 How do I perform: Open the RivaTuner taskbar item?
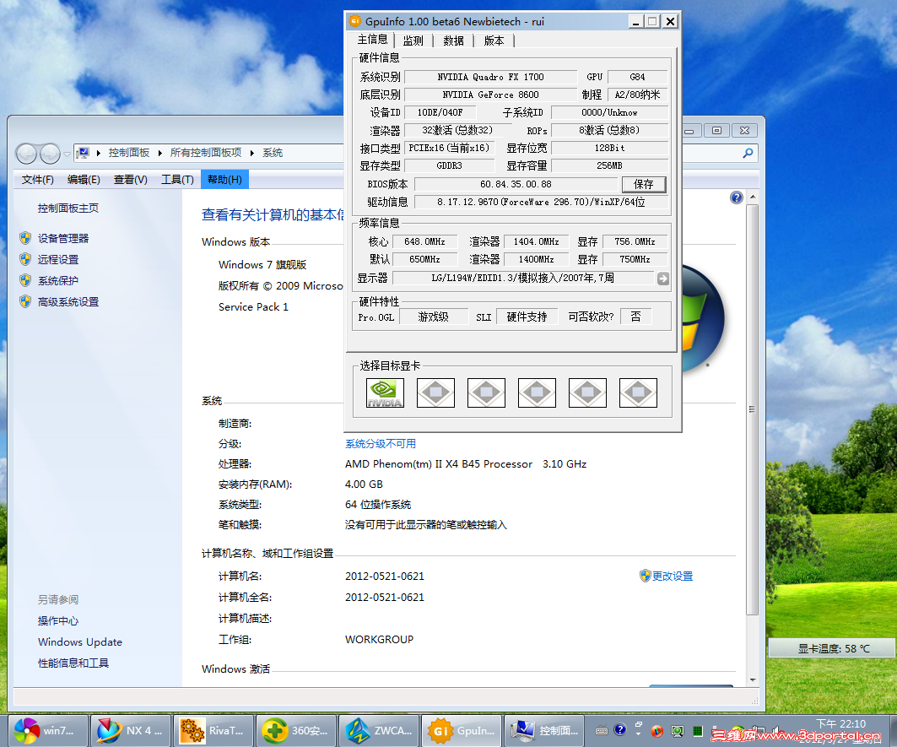click(x=213, y=730)
